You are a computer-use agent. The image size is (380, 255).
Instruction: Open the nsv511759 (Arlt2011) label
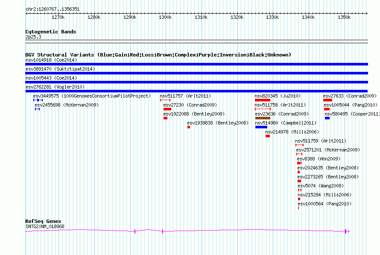[x=321, y=141]
